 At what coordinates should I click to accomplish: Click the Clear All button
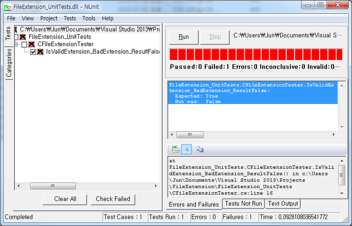click(x=65, y=199)
